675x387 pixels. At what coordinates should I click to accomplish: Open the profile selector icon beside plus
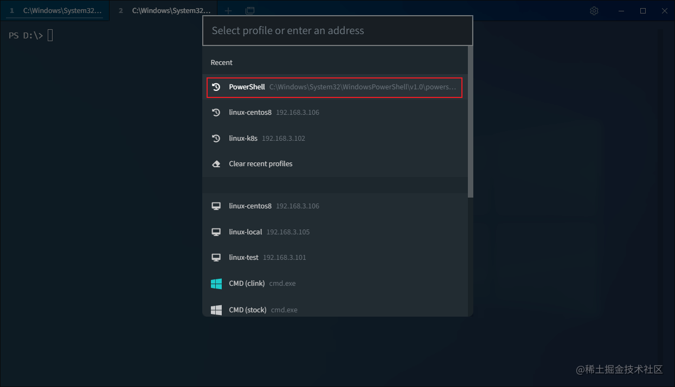pyautogui.click(x=250, y=11)
